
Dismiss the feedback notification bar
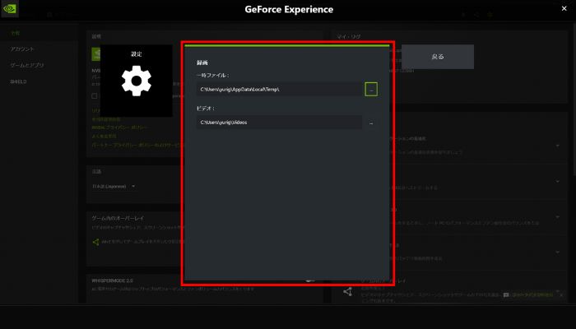[x=561, y=294]
